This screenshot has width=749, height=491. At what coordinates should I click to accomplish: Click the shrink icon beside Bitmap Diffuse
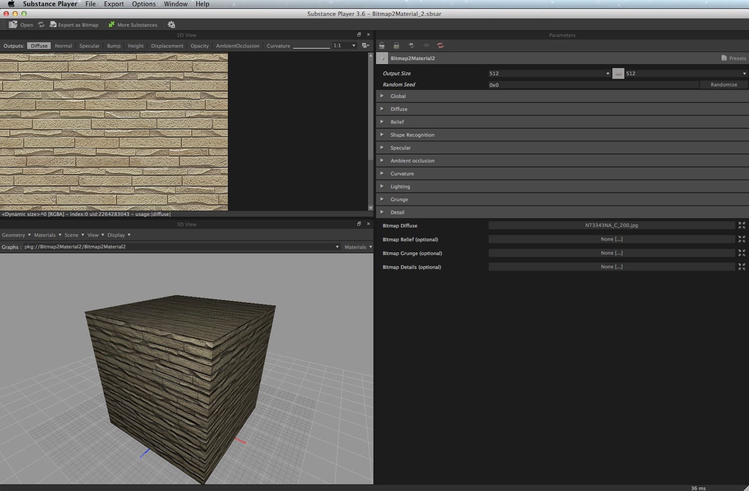[742, 225]
